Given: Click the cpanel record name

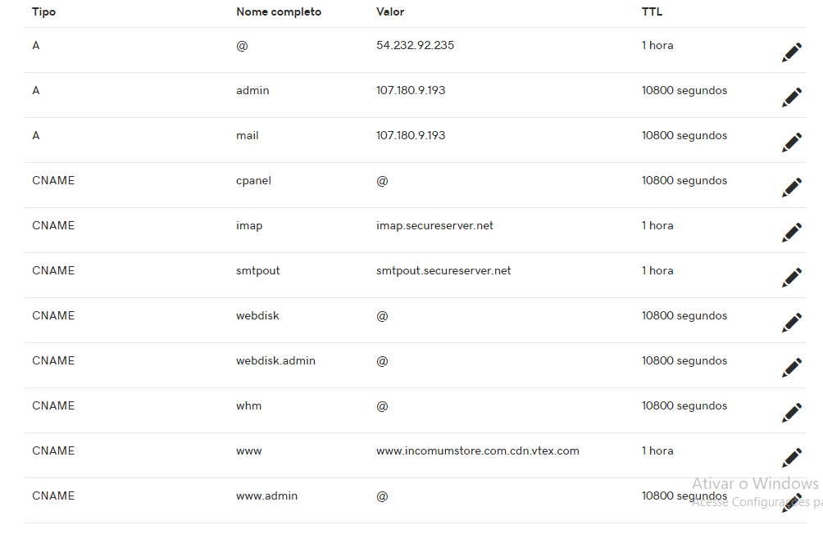Looking at the screenshot, I should pyautogui.click(x=253, y=181).
